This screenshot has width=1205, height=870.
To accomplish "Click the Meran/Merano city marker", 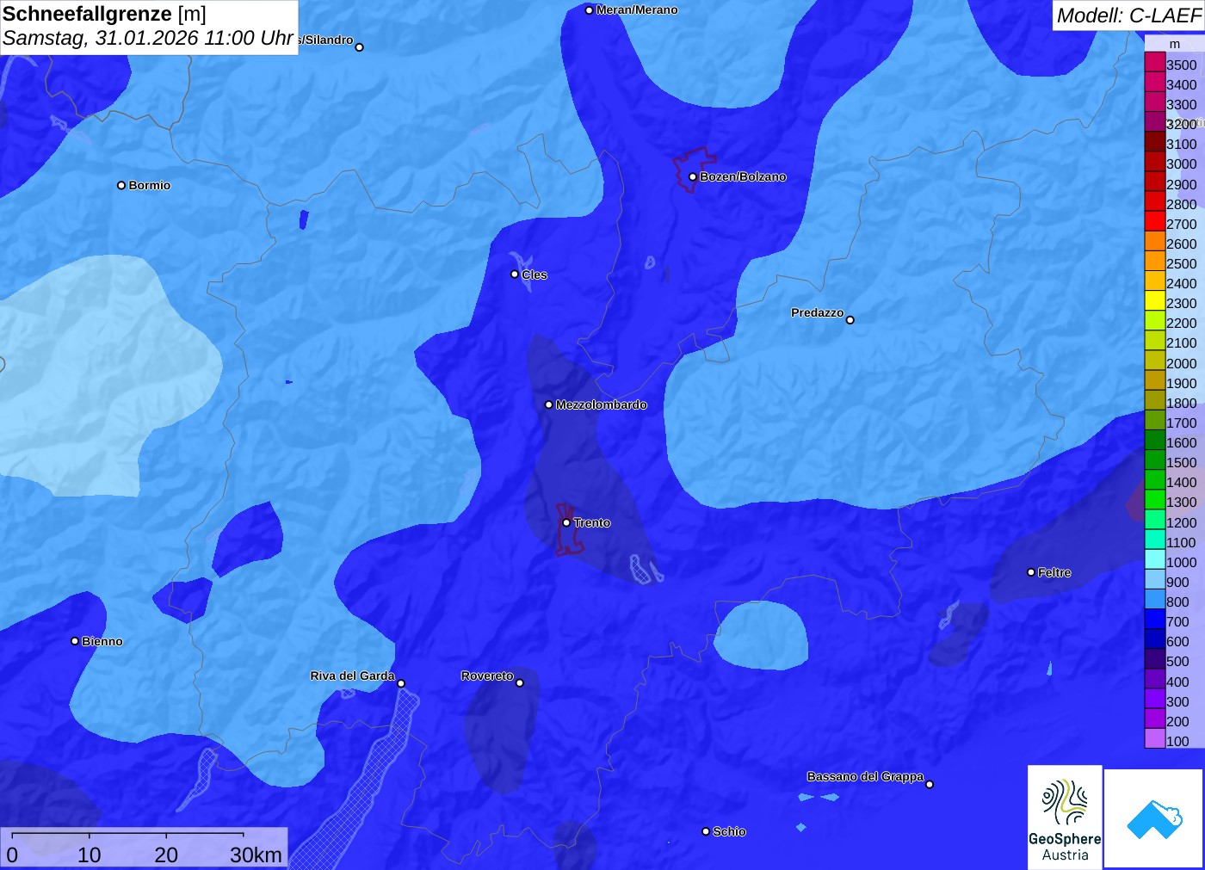I will tap(589, 10).
